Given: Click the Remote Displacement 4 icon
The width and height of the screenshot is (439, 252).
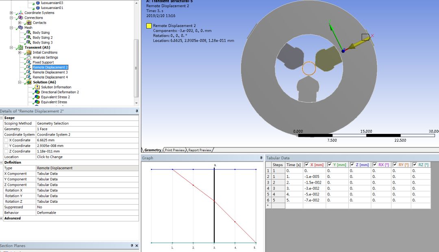Looking at the screenshot, I should click(x=28, y=77).
